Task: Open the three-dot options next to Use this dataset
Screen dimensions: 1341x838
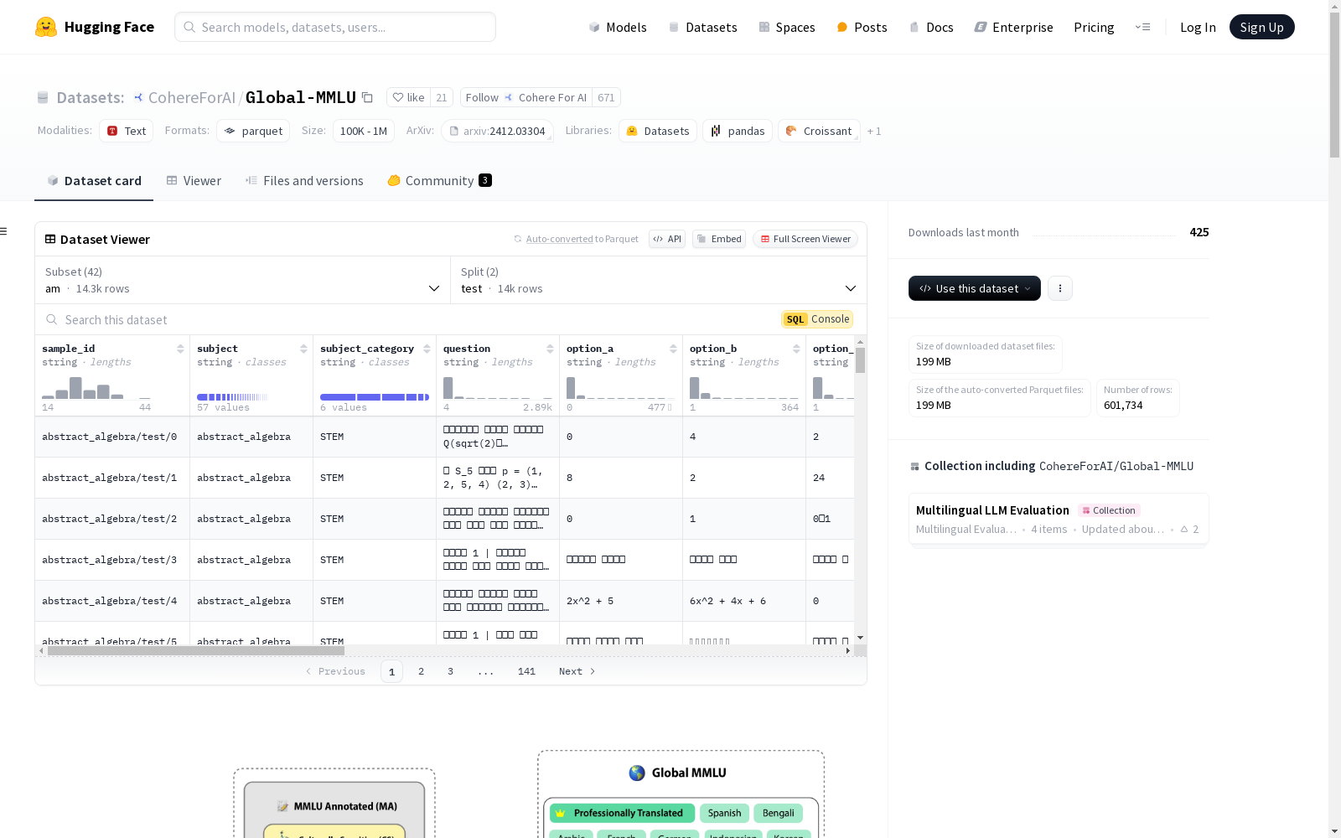Action: [1060, 288]
